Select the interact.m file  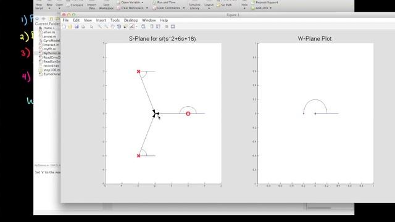point(49,45)
